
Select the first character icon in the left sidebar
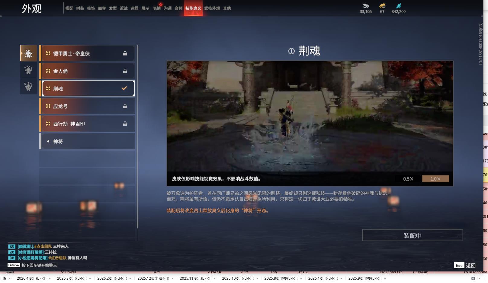28,53
